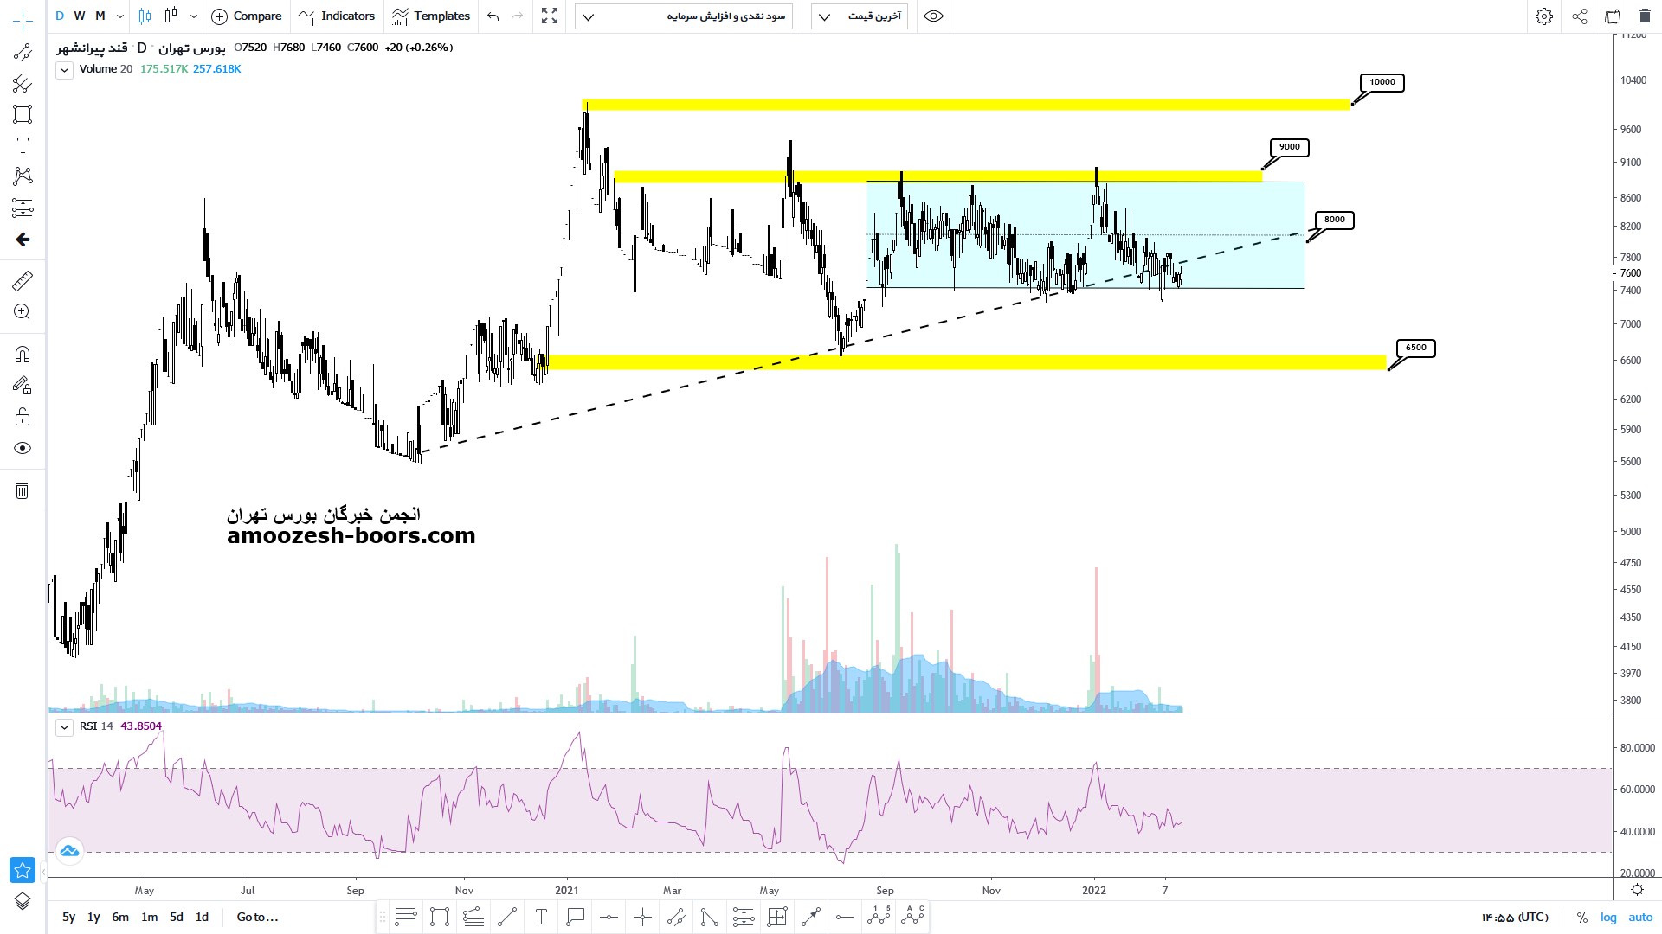Collapse the RSI indicator legend
1662x934 pixels.
click(64, 727)
